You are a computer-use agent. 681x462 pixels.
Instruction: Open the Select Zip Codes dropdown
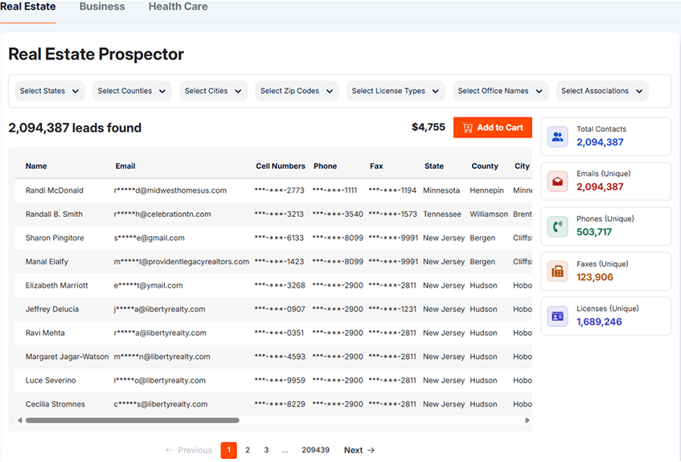click(297, 92)
